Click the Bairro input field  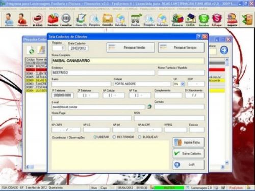pos(81,84)
